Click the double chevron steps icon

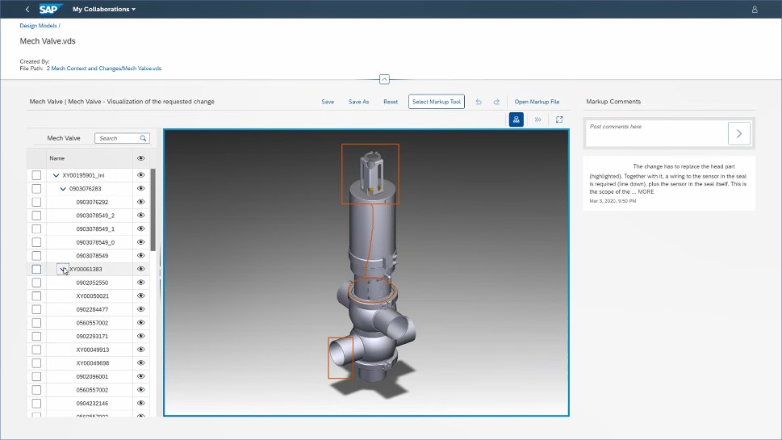pyautogui.click(x=538, y=119)
